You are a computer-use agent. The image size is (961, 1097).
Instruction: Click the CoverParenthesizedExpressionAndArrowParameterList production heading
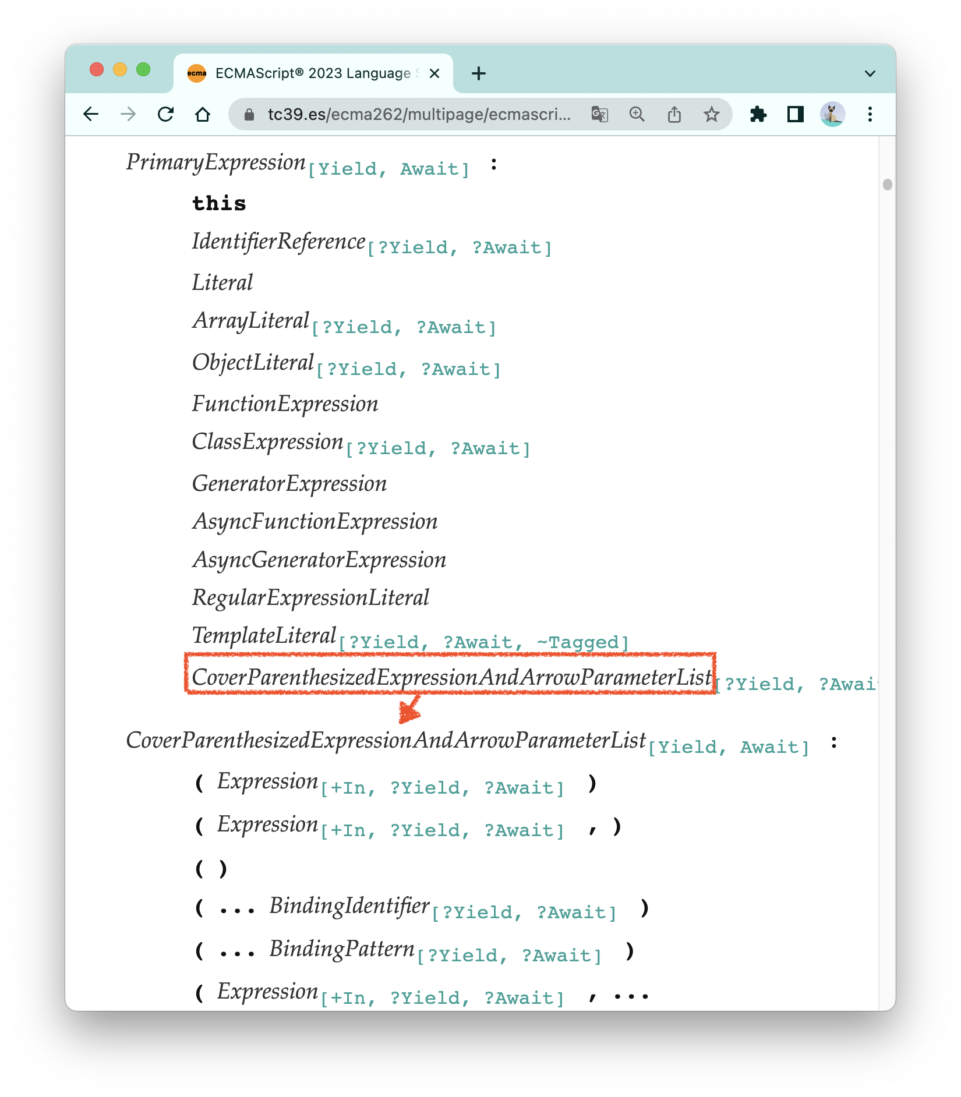(x=386, y=741)
